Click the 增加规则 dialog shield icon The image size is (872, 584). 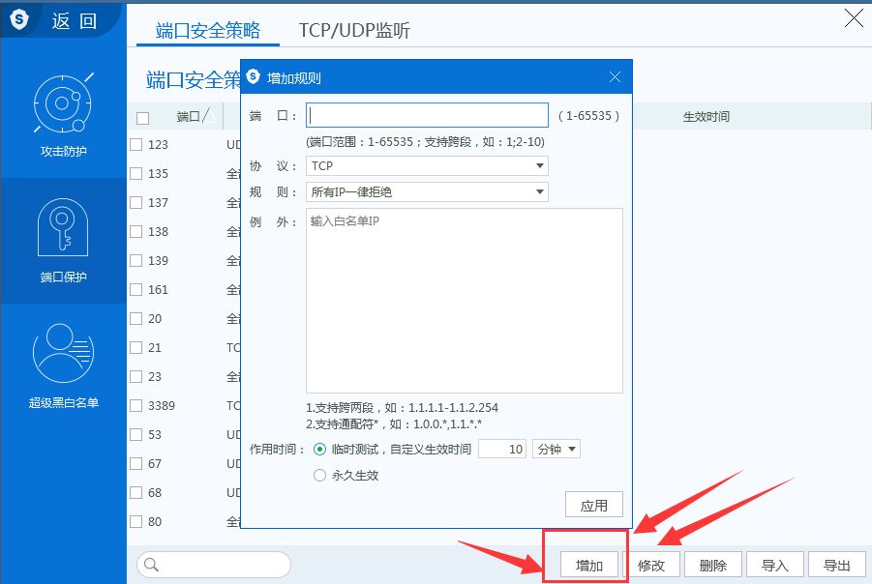[254, 77]
